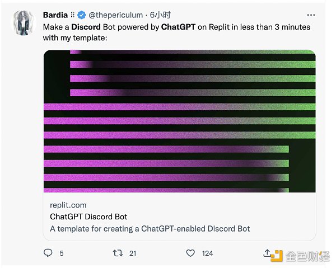
Task: Click the reply count 5
Action: point(62,253)
